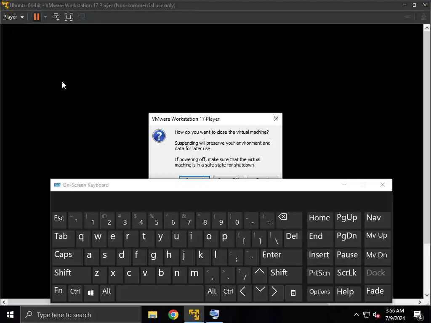Tap the backslash key on keyboard
The height and width of the screenshot is (323, 431).
click(x=275, y=238)
